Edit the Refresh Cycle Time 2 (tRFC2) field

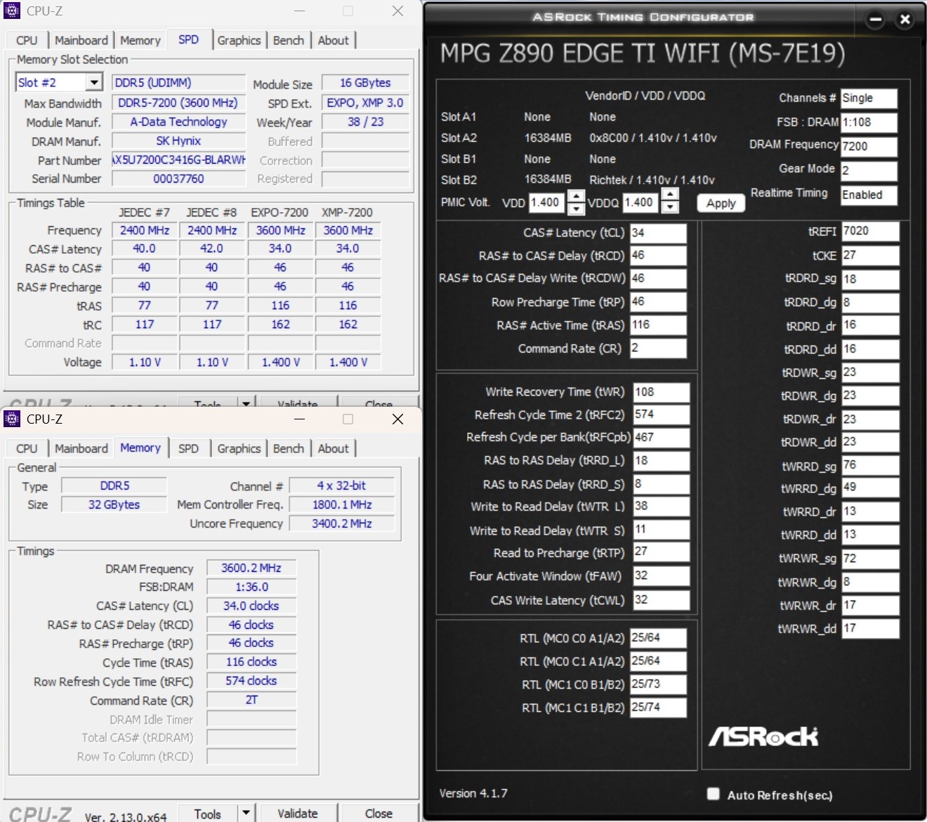click(x=661, y=415)
